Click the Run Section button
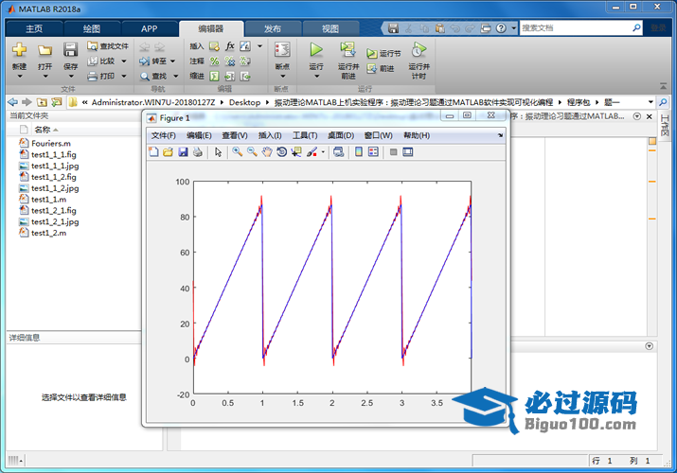The height and width of the screenshot is (473, 677). [x=383, y=54]
